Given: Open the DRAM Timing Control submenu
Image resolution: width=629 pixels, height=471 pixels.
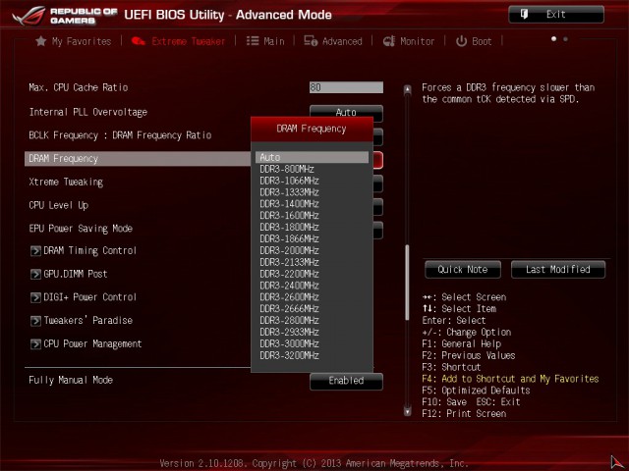Looking at the screenshot, I should 84,251.
